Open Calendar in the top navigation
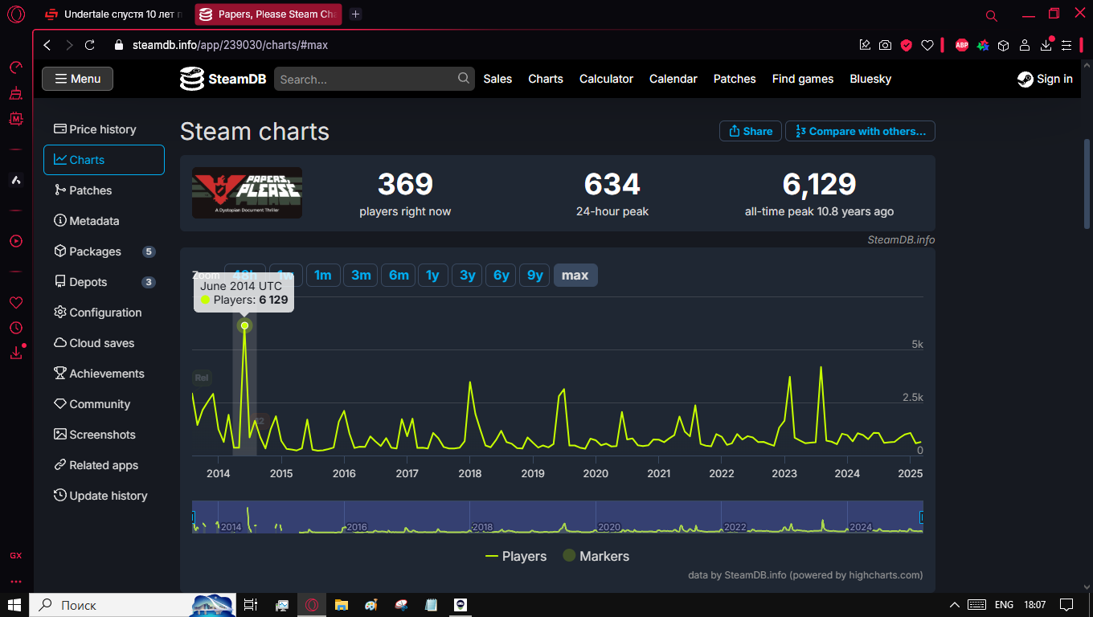The image size is (1093, 617). point(673,79)
